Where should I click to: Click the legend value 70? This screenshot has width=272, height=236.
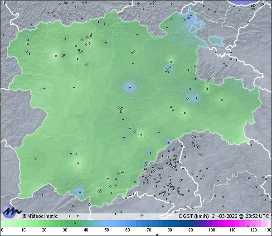[149, 230]
